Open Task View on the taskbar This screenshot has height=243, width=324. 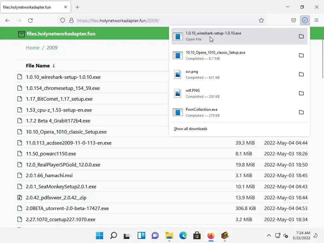click(x=127, y=235)
